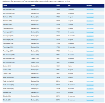Open 'Reserve aqui' for Salvador 02-setembro
105x103 pixels.
(x=90, y=96)
